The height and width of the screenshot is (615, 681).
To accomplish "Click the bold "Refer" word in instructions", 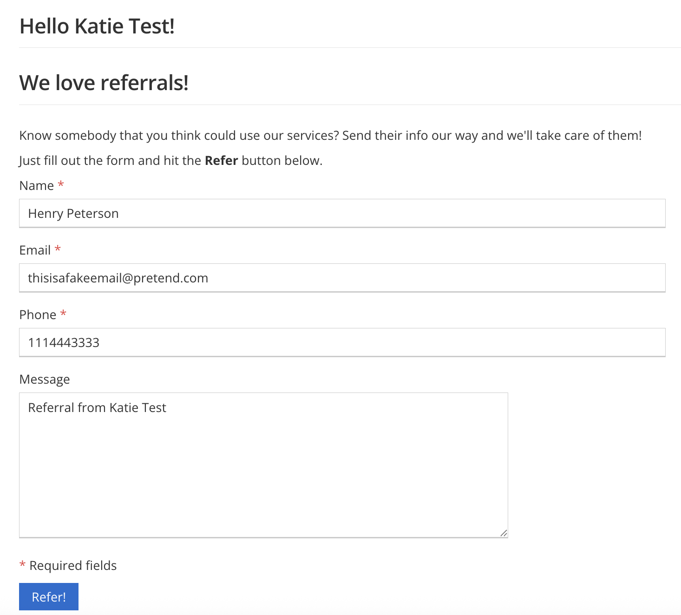I will pyautogui.click(x=221, y=161).
